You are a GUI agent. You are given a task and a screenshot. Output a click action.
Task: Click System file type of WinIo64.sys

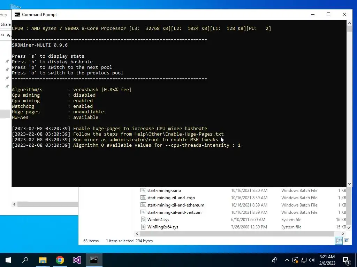pos(291,220)
